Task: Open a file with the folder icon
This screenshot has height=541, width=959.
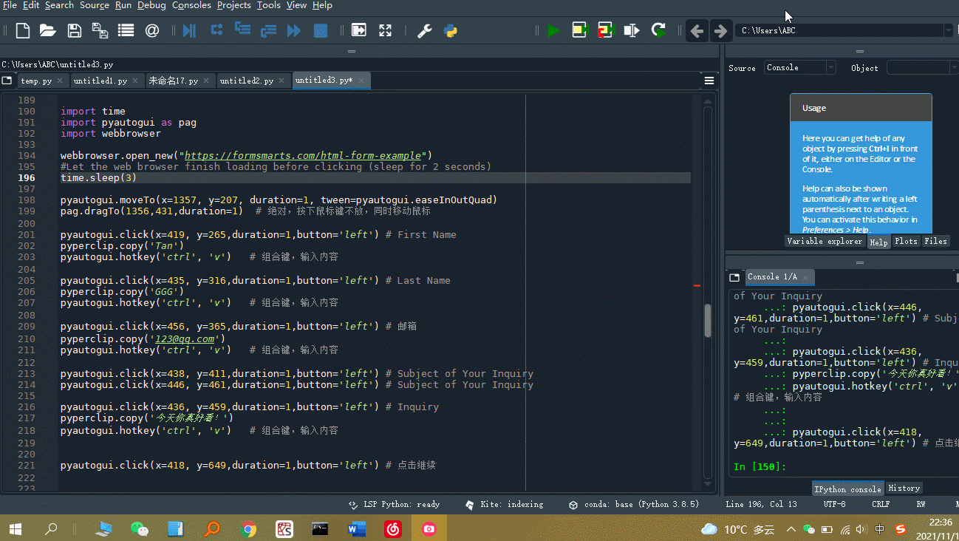Action: click(47, 30)
